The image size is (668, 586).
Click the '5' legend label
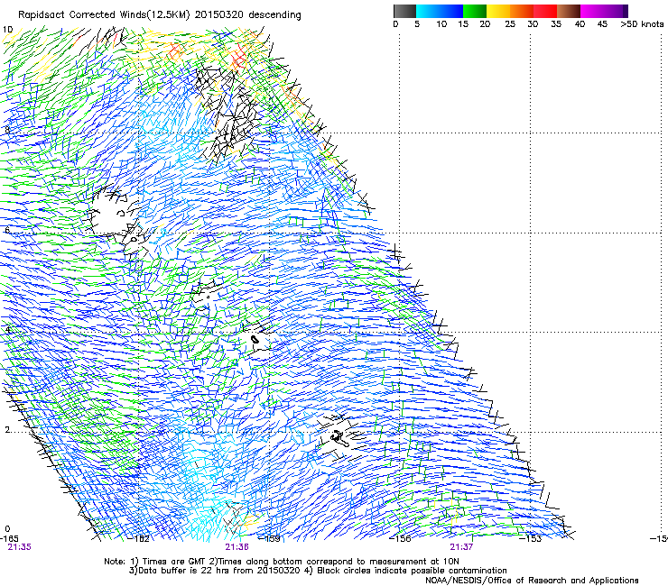tap(417, 24)
